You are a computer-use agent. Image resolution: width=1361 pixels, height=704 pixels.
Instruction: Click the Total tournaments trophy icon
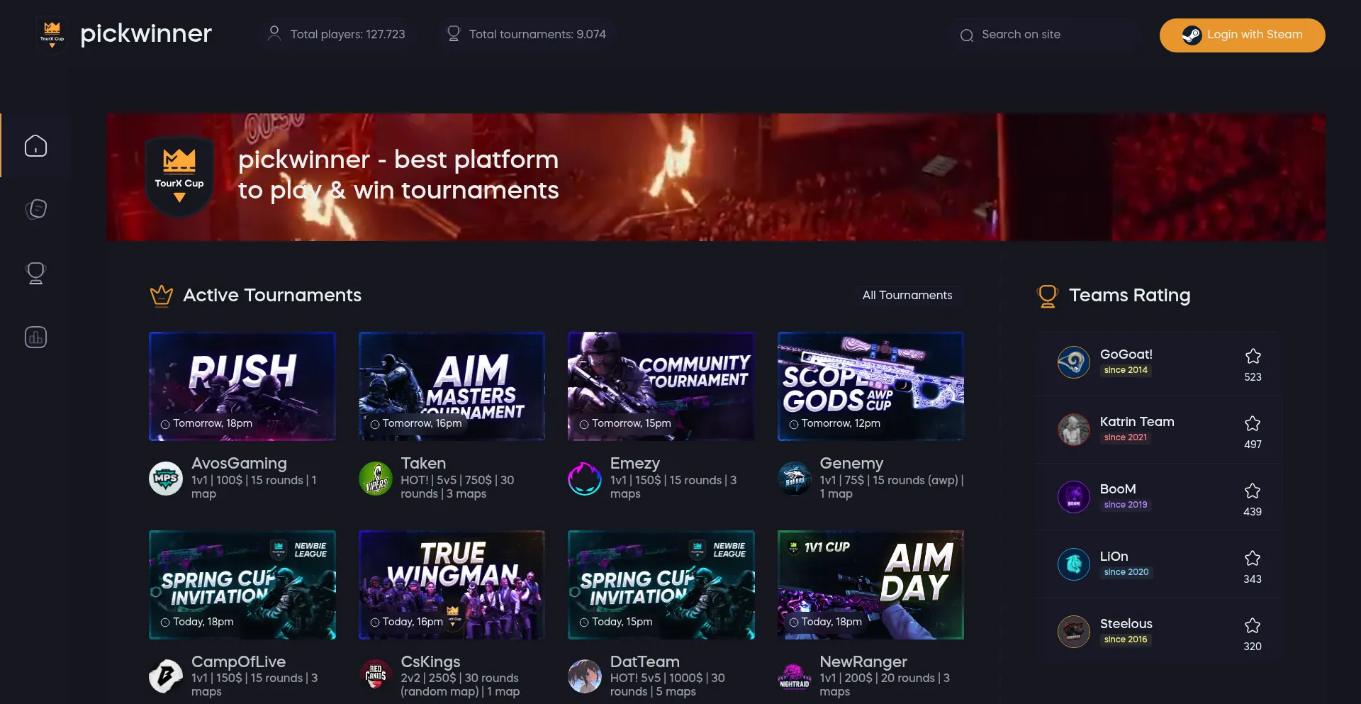click(x=454, y=33)
